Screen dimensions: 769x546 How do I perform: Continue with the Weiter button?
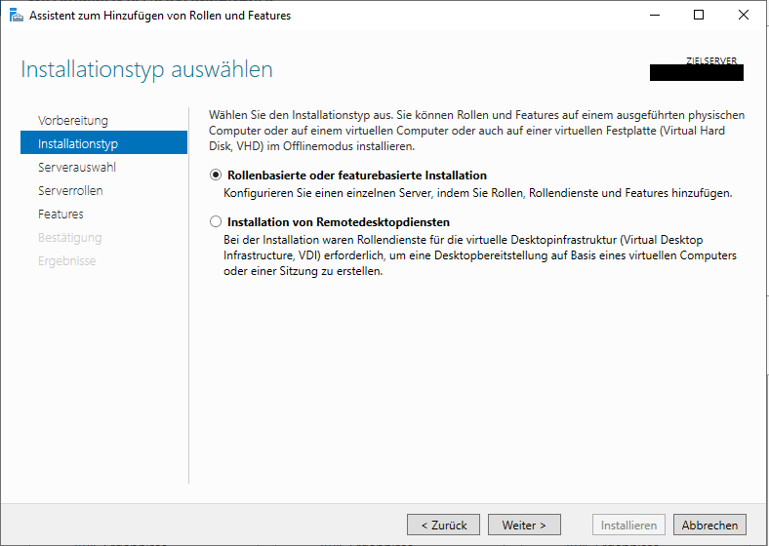pos(524,525)
